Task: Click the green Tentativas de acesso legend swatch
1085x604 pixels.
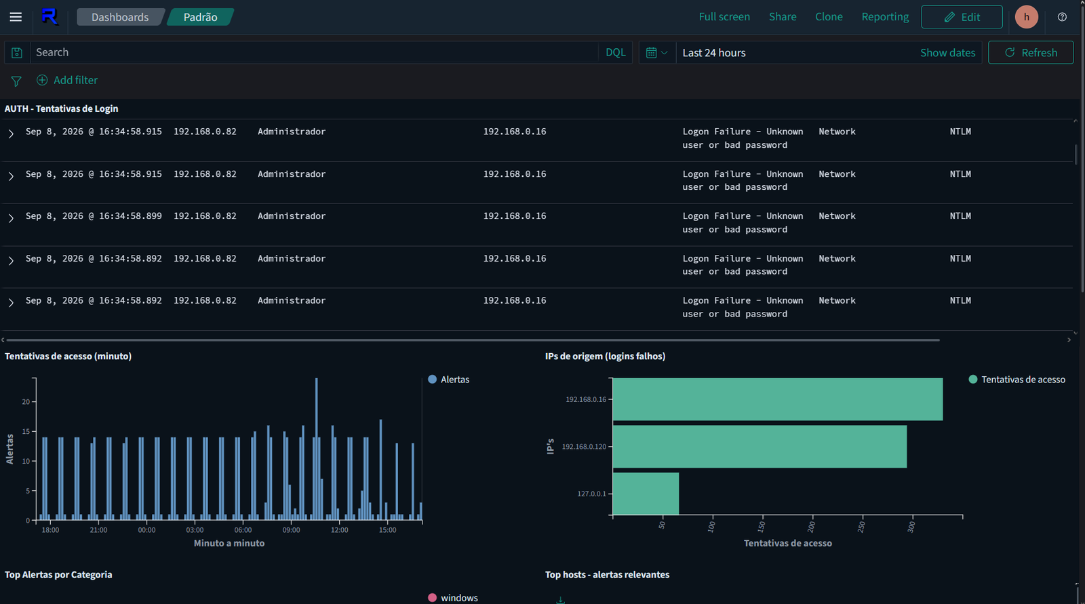Action: (x=973, y=380)
